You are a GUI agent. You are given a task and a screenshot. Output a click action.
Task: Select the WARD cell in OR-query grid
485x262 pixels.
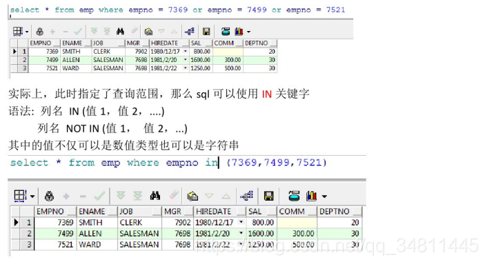tap(76, 68)
